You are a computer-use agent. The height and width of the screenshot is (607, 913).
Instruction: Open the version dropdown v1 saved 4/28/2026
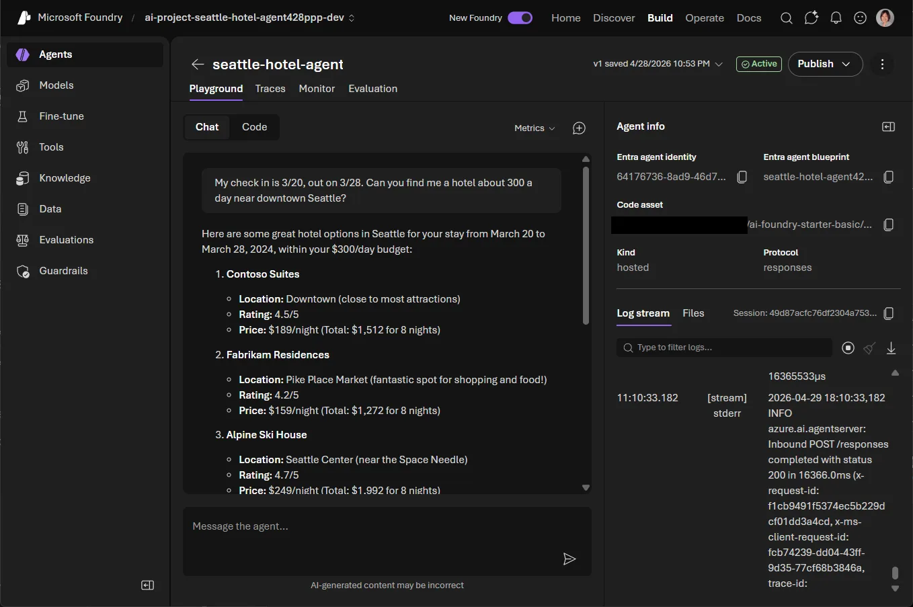coord(658,64)
